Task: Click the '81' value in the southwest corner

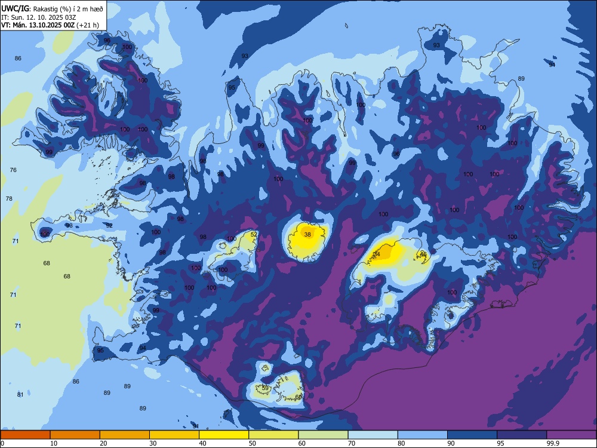Action: [20, 395]
